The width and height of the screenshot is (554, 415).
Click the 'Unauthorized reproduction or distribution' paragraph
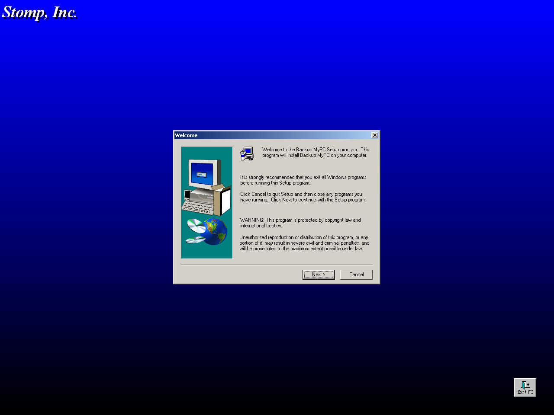tap(304, 243)
